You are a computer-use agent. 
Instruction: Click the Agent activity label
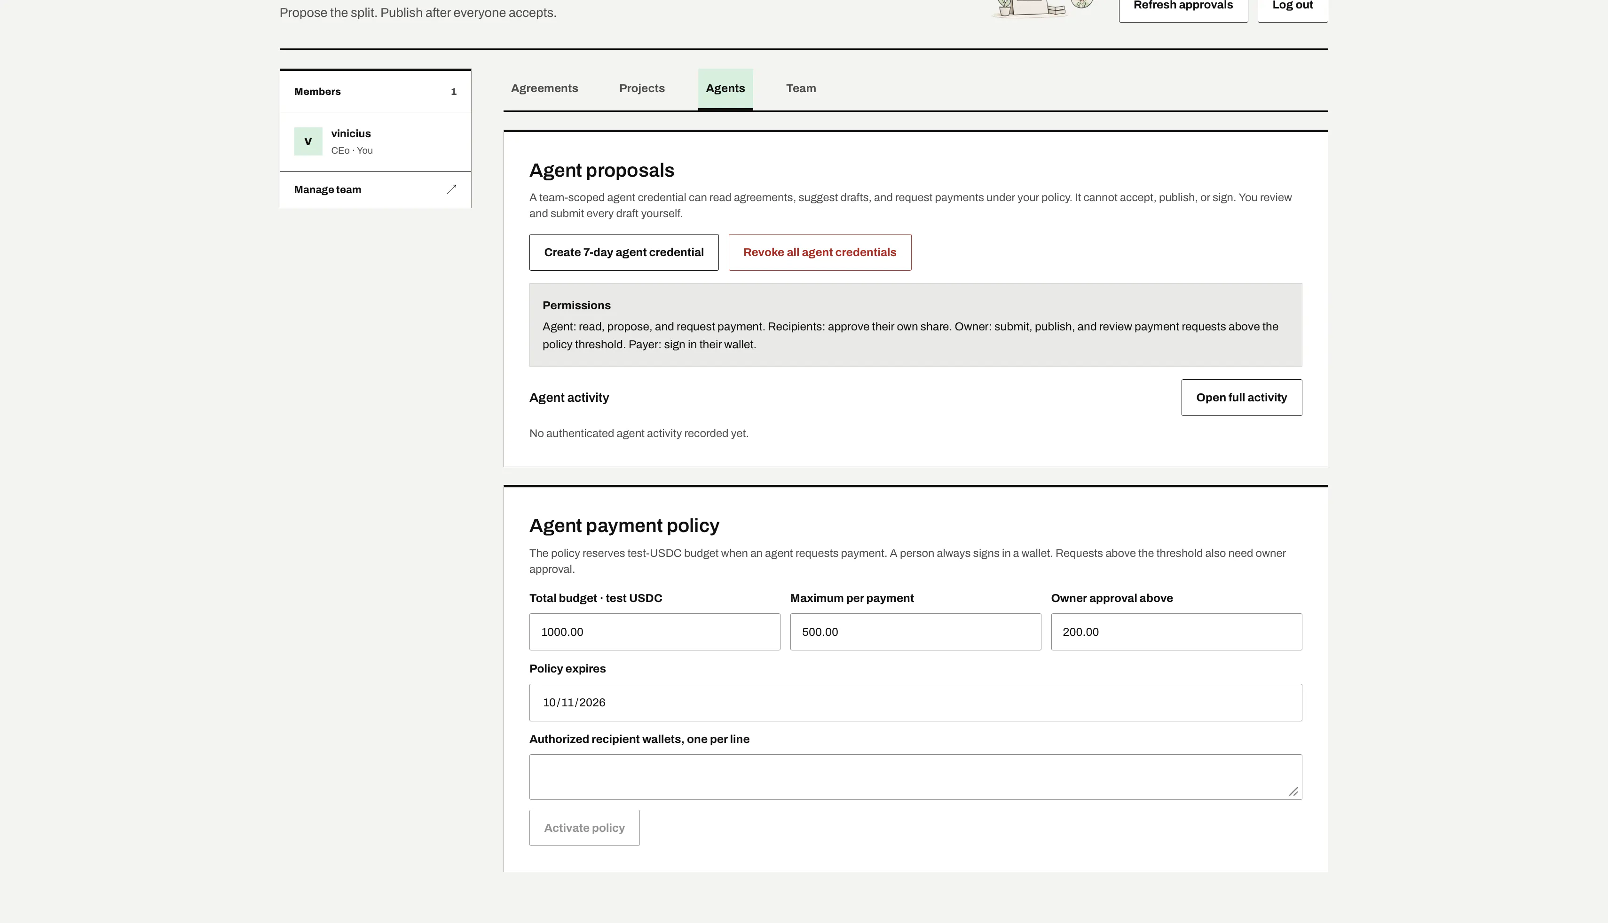[x=569, y=398]
